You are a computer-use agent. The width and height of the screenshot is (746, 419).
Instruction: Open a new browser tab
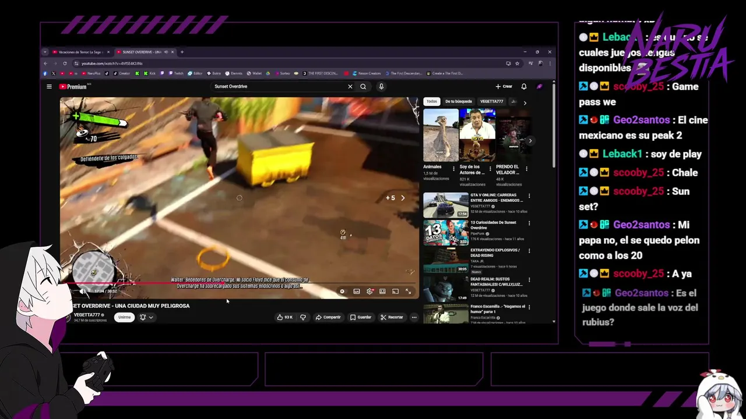(x=182, y=52)
